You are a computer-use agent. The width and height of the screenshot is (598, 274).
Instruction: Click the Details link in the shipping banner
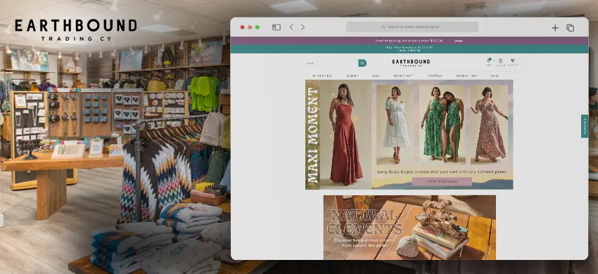coord(459,41)
